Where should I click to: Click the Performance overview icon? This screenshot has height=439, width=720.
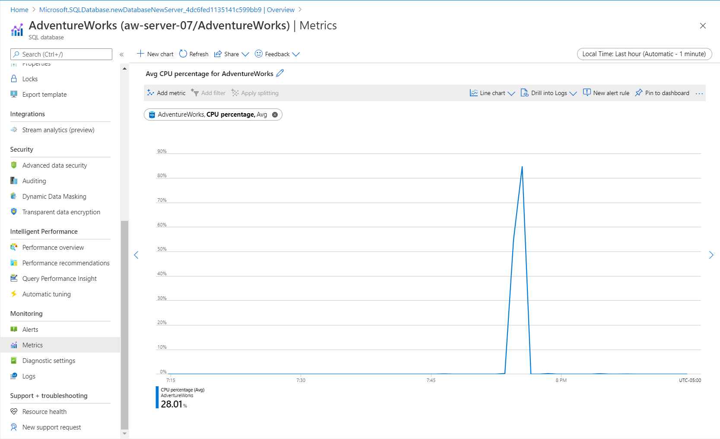tap(14, 247)
